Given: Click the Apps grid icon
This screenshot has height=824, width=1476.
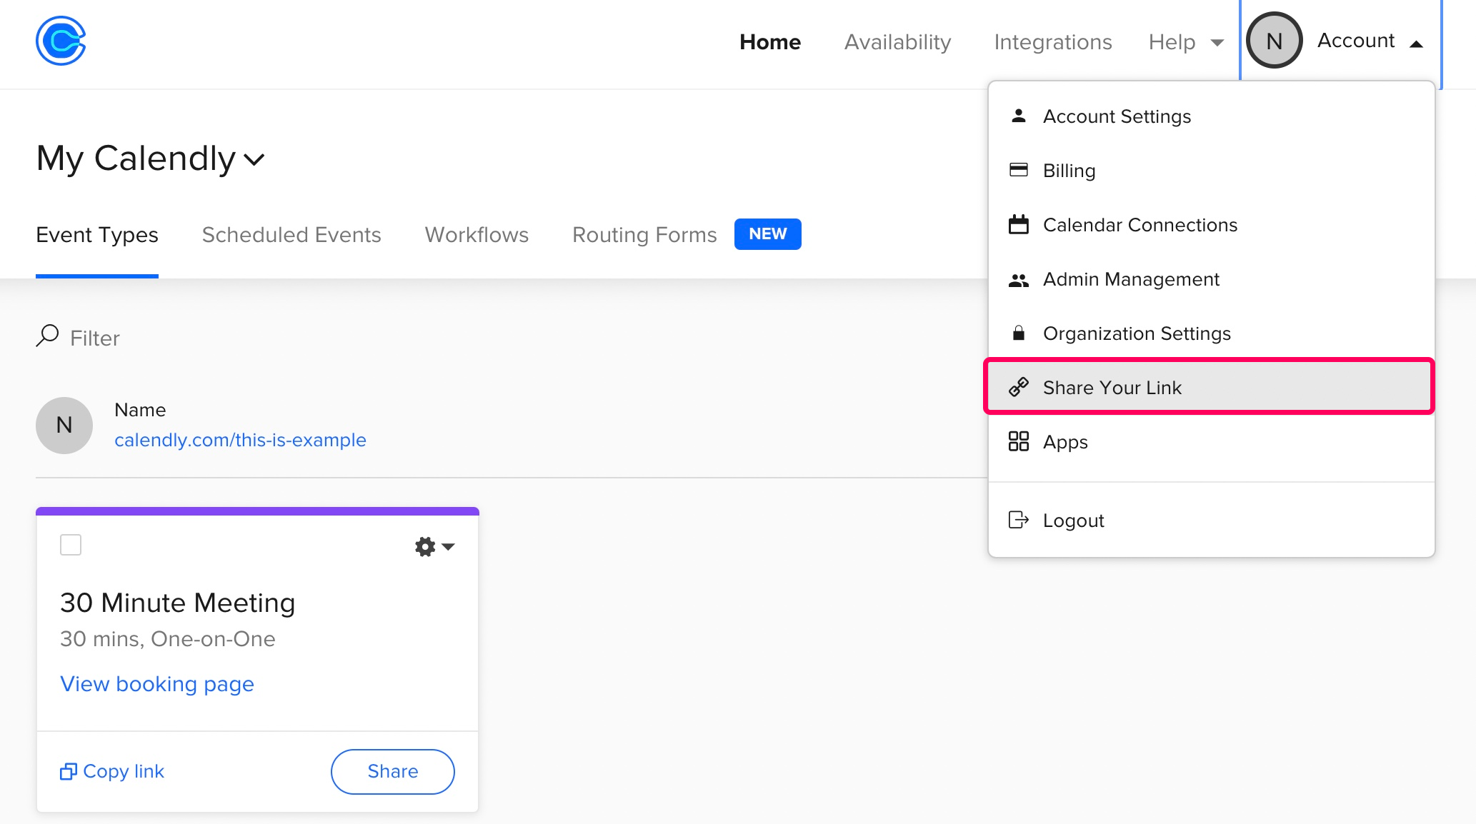Looking at the screenshot, I should click(1019, 441).
